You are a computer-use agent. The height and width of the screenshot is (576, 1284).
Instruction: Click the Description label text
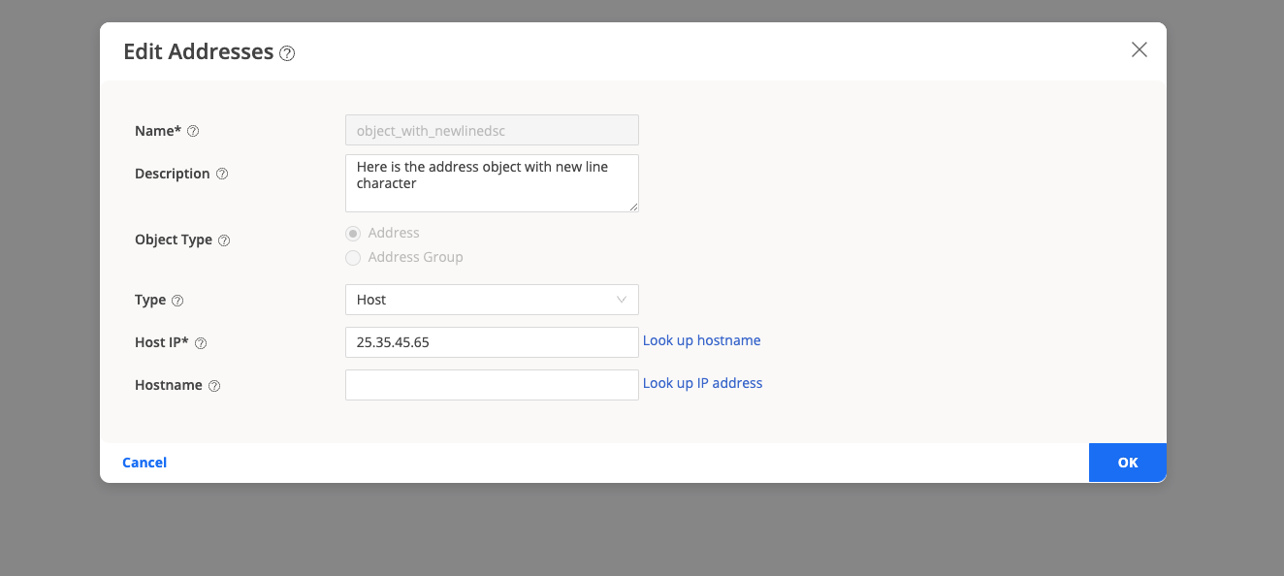point(173,174)
